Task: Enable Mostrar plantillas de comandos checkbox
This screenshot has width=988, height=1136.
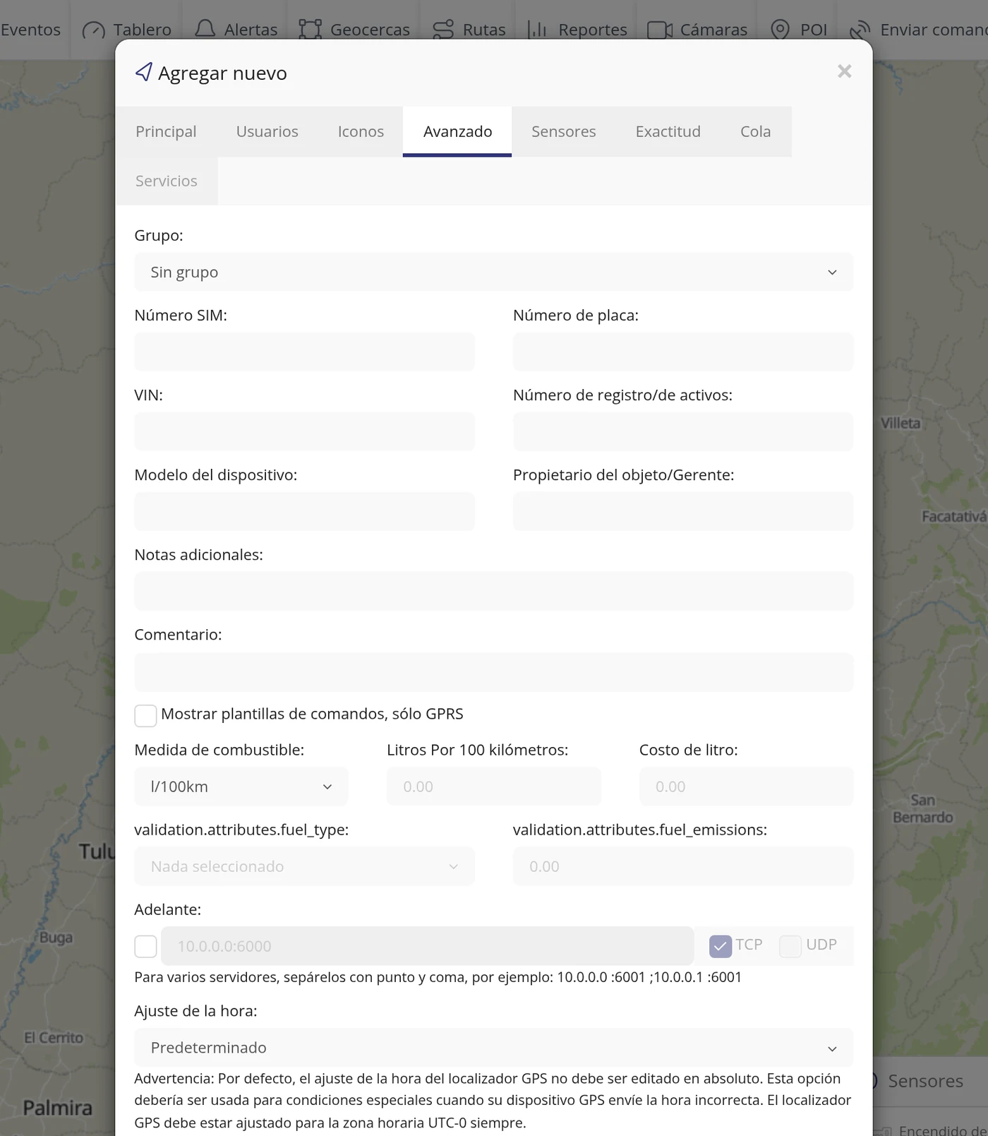Action: coord(145,715)
